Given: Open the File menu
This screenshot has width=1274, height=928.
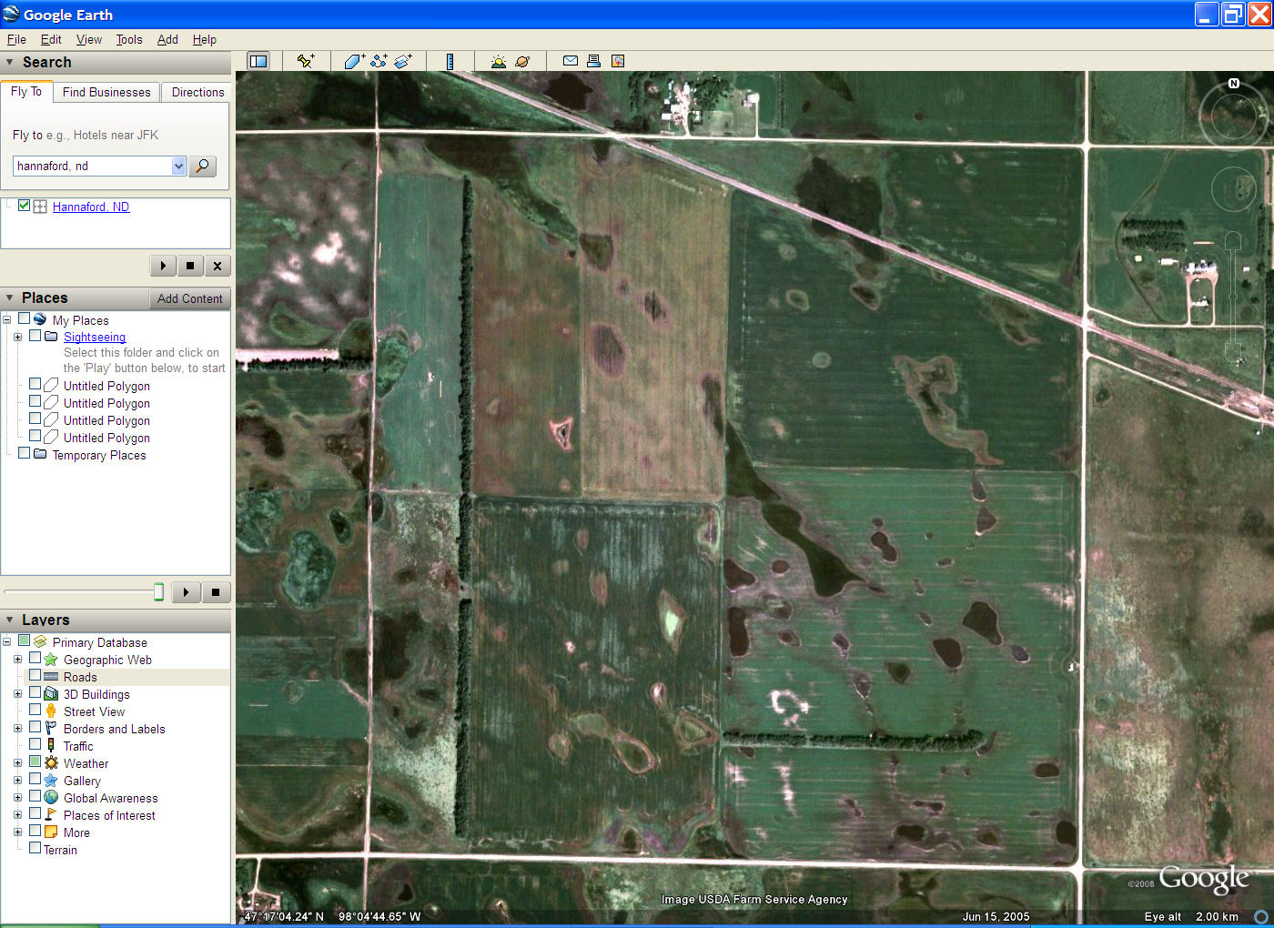Looking at the screenshot, I should (x=16, y=39).
